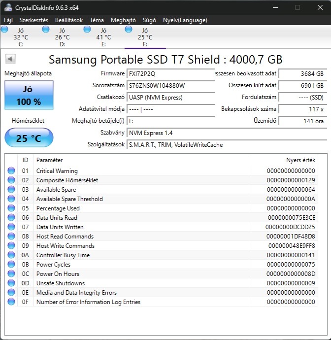Open the Súgó menu
Viewport: 331px width, 340px height.
[149, 20]
